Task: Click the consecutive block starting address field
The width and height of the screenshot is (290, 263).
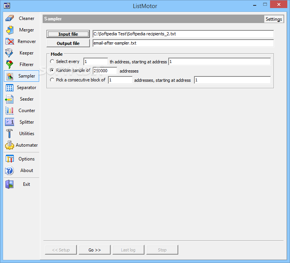Action: pyautogui.click(x=232, y=80)
